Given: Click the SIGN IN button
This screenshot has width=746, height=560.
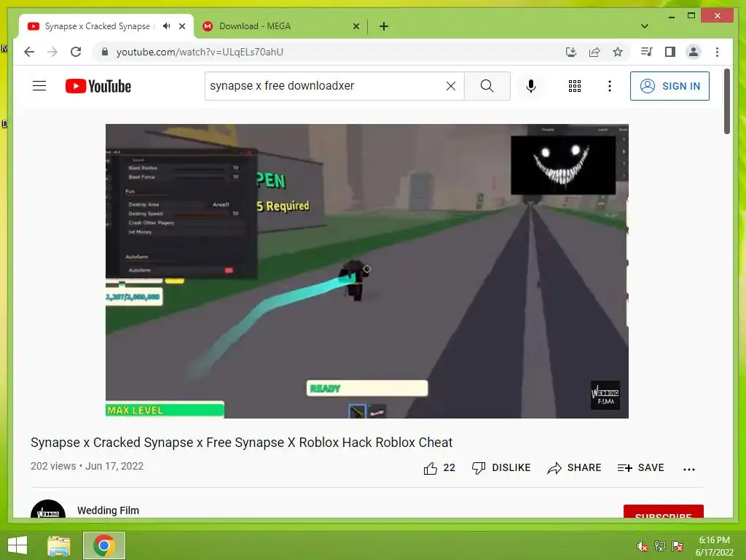Looking at the screenshot, I should [670, 86].
